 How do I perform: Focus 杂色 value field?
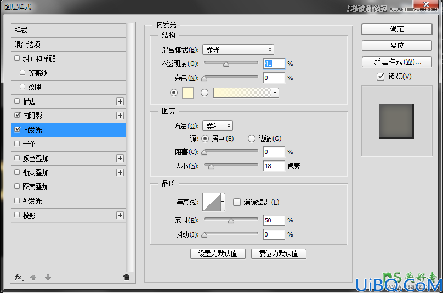[274, 78]
